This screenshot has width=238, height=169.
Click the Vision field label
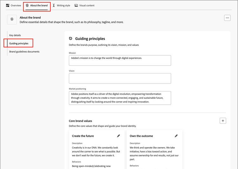coord(72,71)
